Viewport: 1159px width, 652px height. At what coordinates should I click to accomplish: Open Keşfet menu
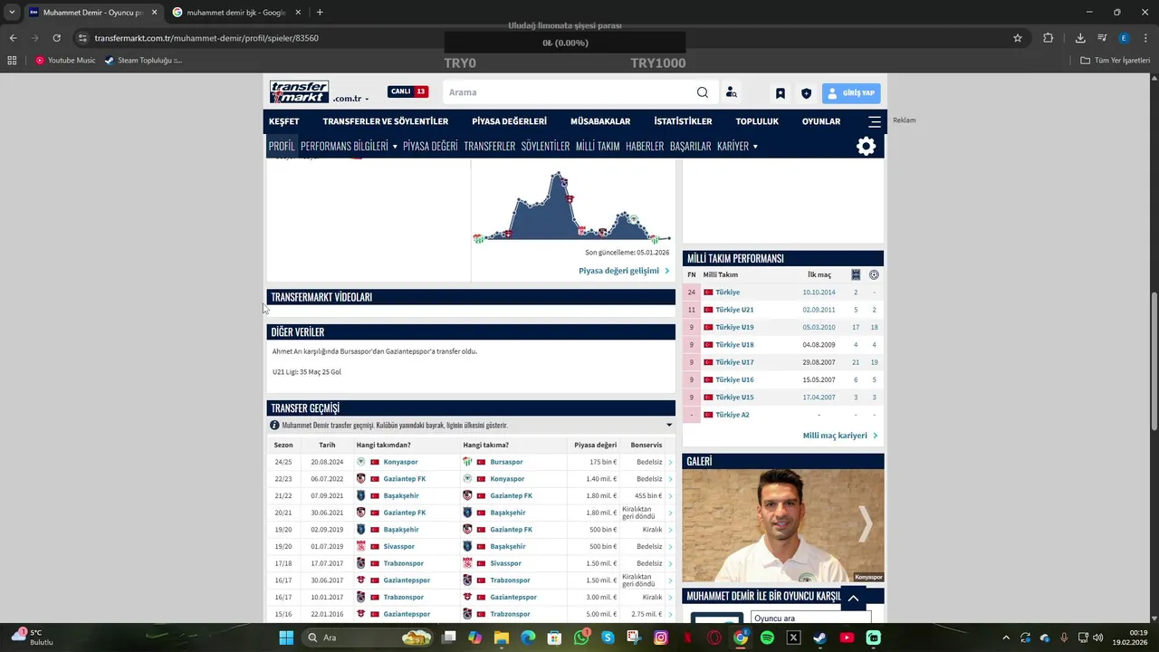click(x=283, y=121)
